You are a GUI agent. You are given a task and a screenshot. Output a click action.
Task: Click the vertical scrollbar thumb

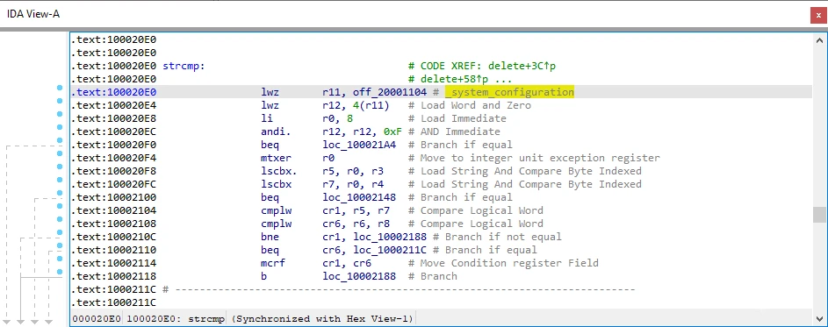tap(819, 215)
